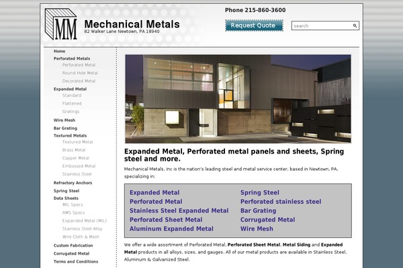Open Spring Steel in the sidebar
Image resolution: width=403 pixels, height=268 pixels.
[66, 190]
